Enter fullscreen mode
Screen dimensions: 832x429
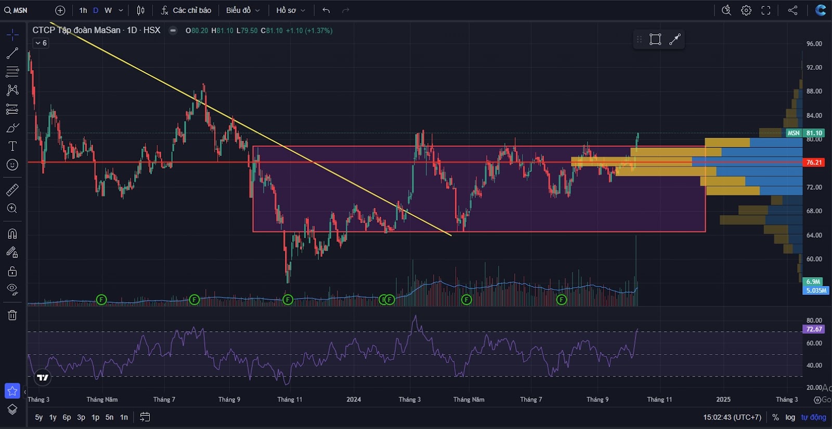pyautogui.click(x=766, y=10)
